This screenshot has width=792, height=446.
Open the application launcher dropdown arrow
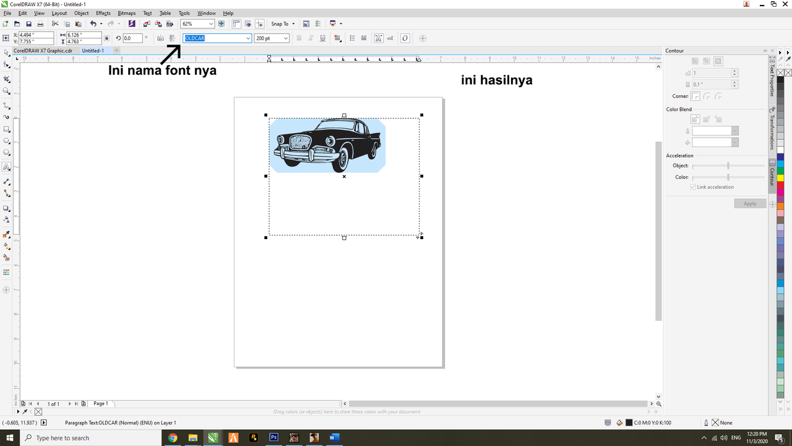click(341, 24)
